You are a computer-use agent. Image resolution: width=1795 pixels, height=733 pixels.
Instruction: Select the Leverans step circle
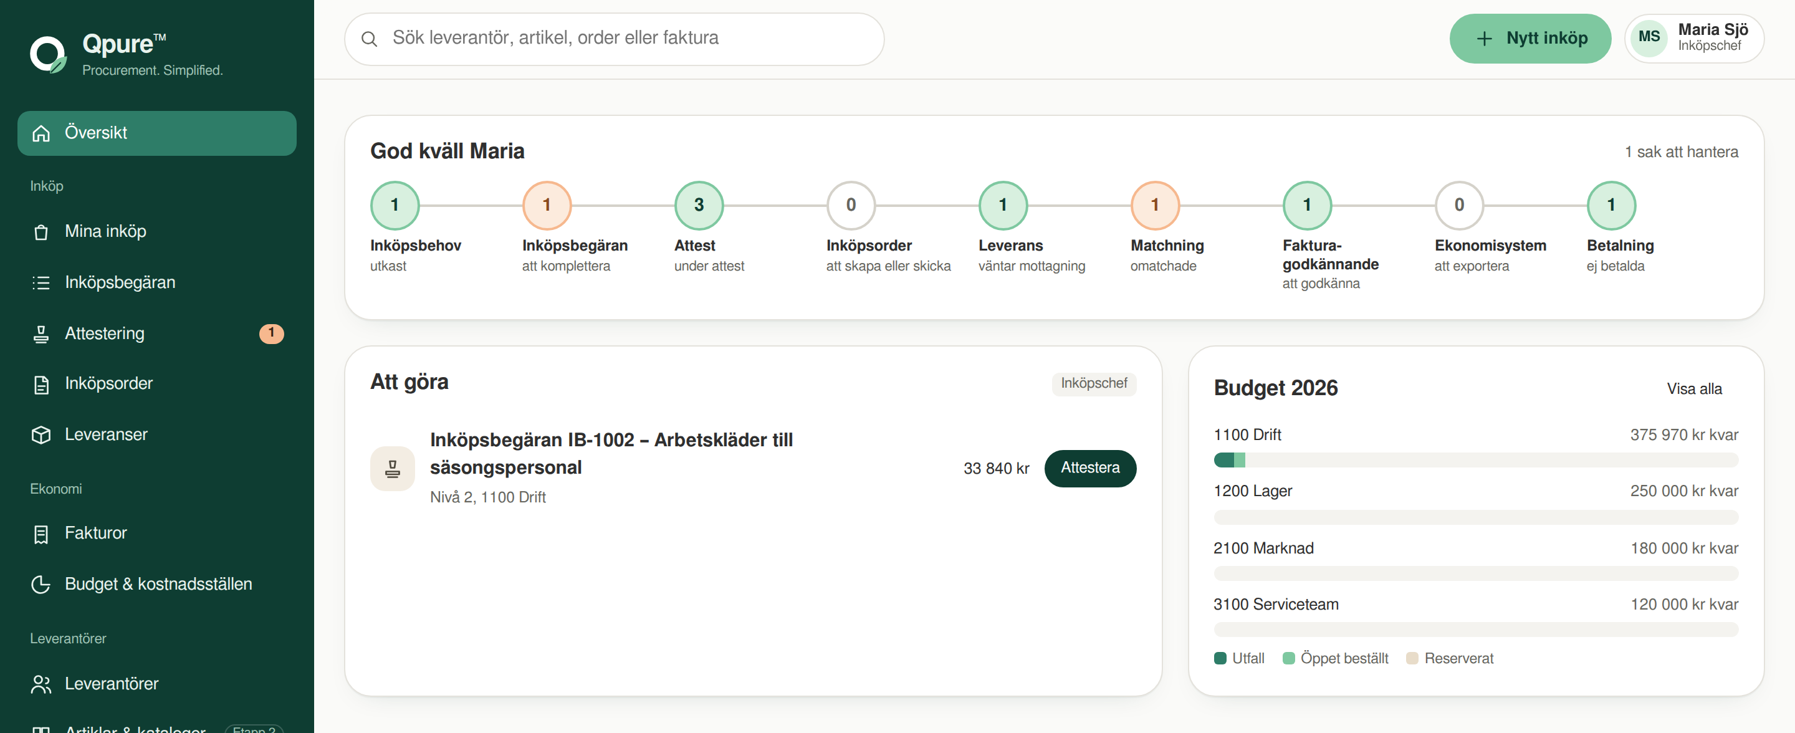(x=1003, y=206)
